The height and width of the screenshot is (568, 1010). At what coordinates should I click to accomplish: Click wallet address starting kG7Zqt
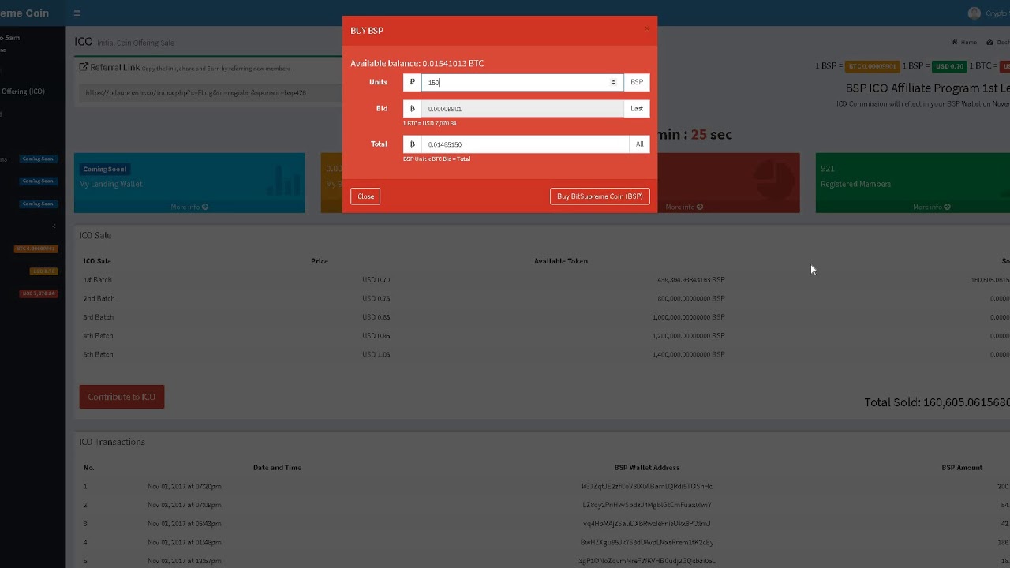click(x=647, y=486)
